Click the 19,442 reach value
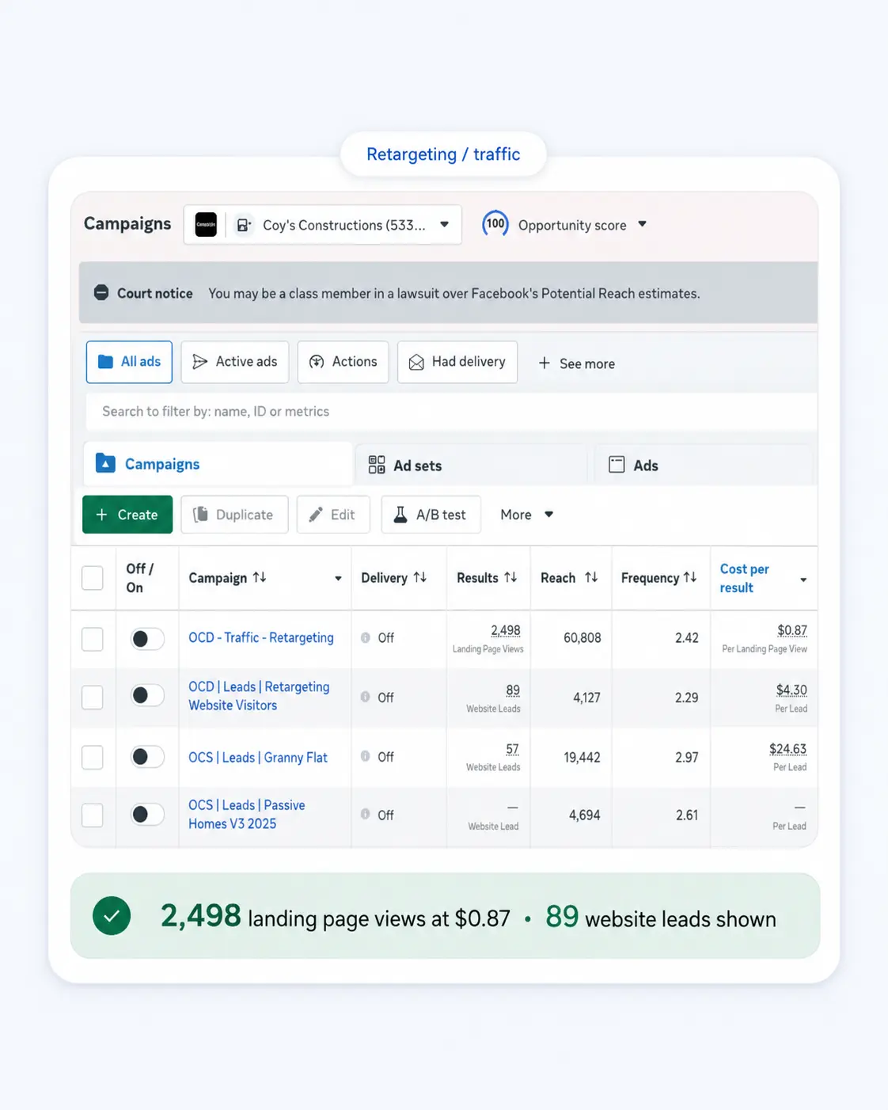 point(583,758)
